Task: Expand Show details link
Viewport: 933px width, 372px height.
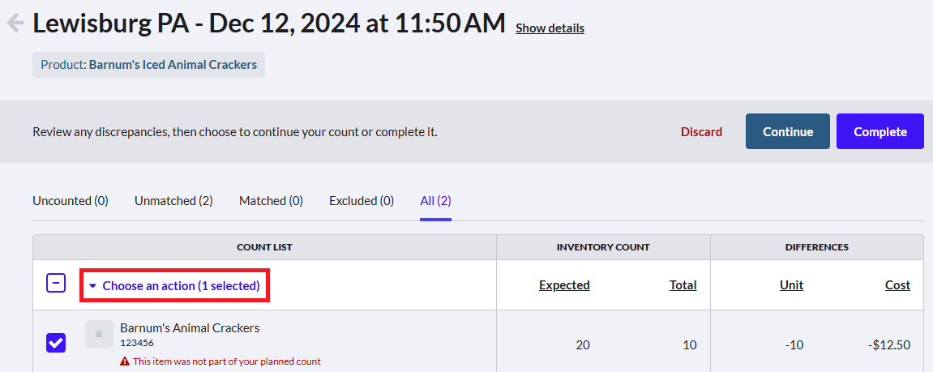Action: [x=550, y=28]
